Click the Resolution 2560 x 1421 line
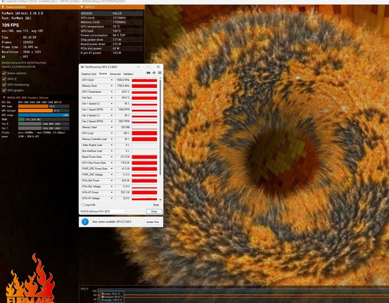 pos(21,52)
